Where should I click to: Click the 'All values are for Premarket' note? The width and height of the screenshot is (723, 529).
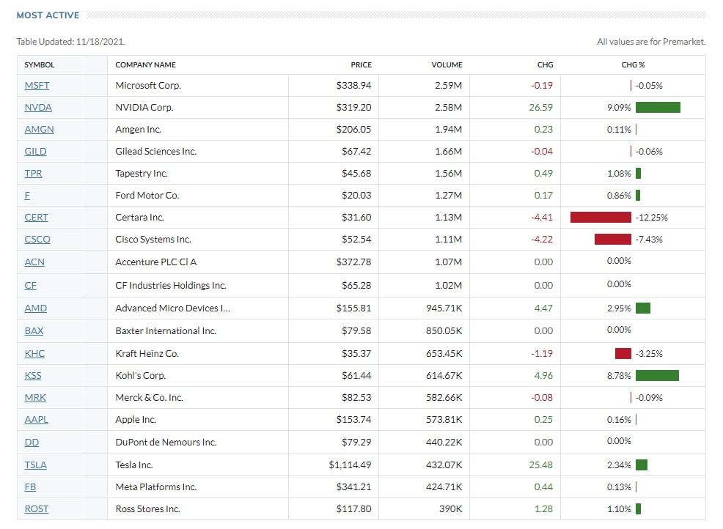point(651,42)
